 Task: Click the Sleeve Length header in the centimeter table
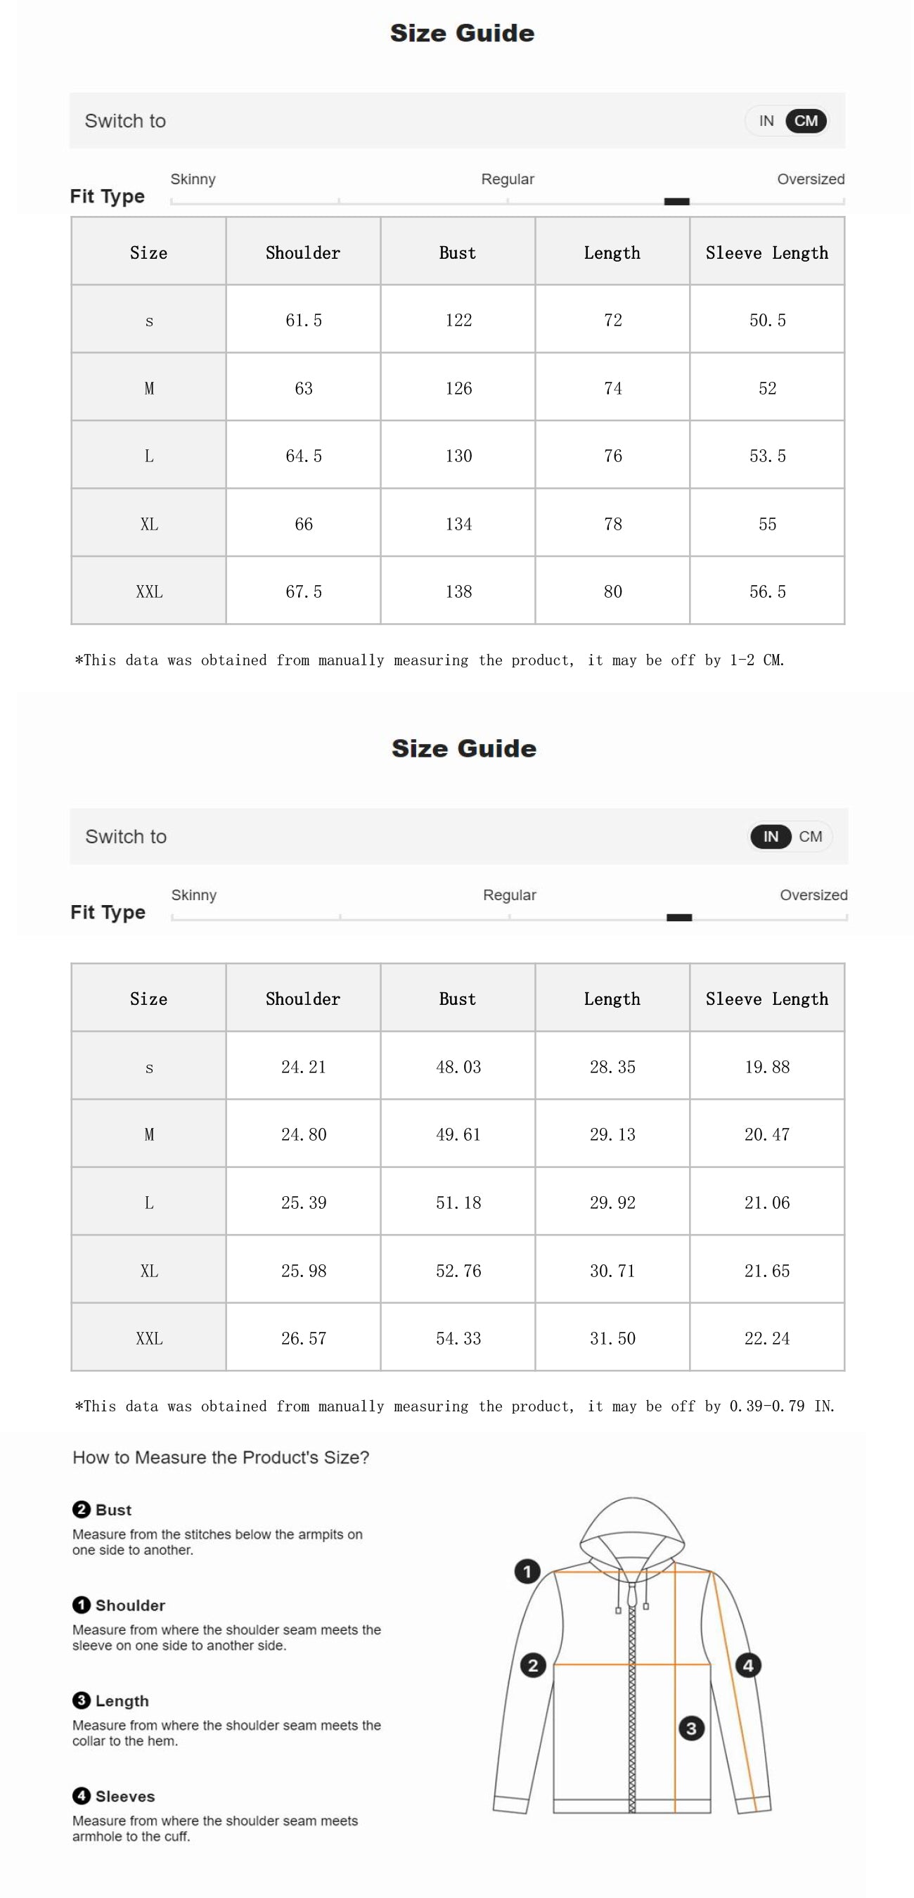point(766,252)
